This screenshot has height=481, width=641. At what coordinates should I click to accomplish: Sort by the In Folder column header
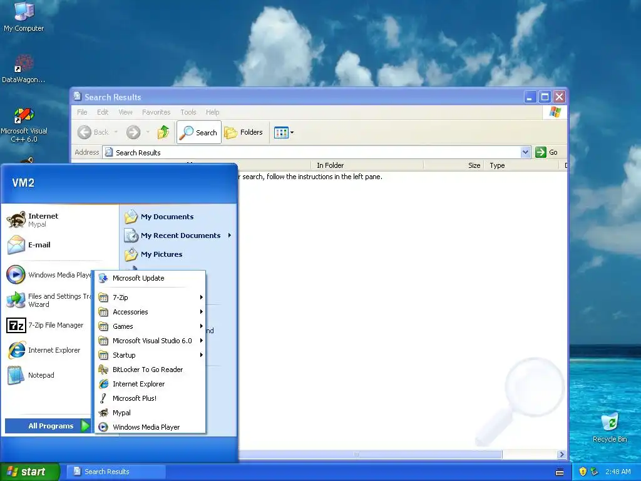pos(367,165)
